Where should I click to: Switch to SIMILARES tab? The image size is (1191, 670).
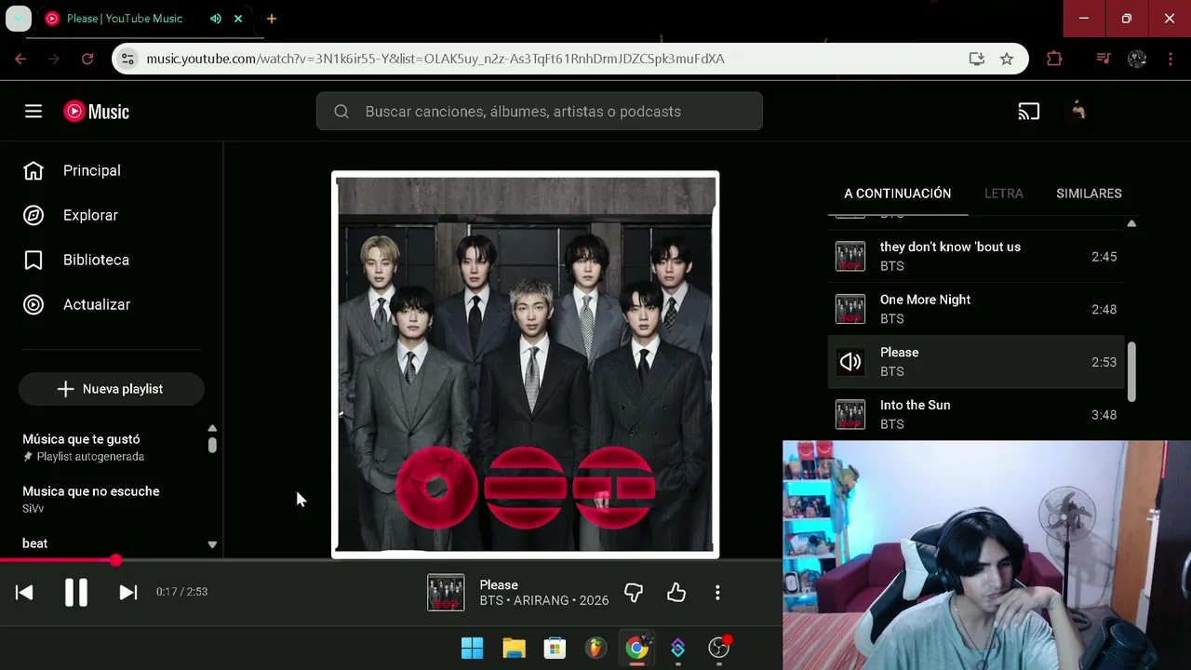(1089, 194)
